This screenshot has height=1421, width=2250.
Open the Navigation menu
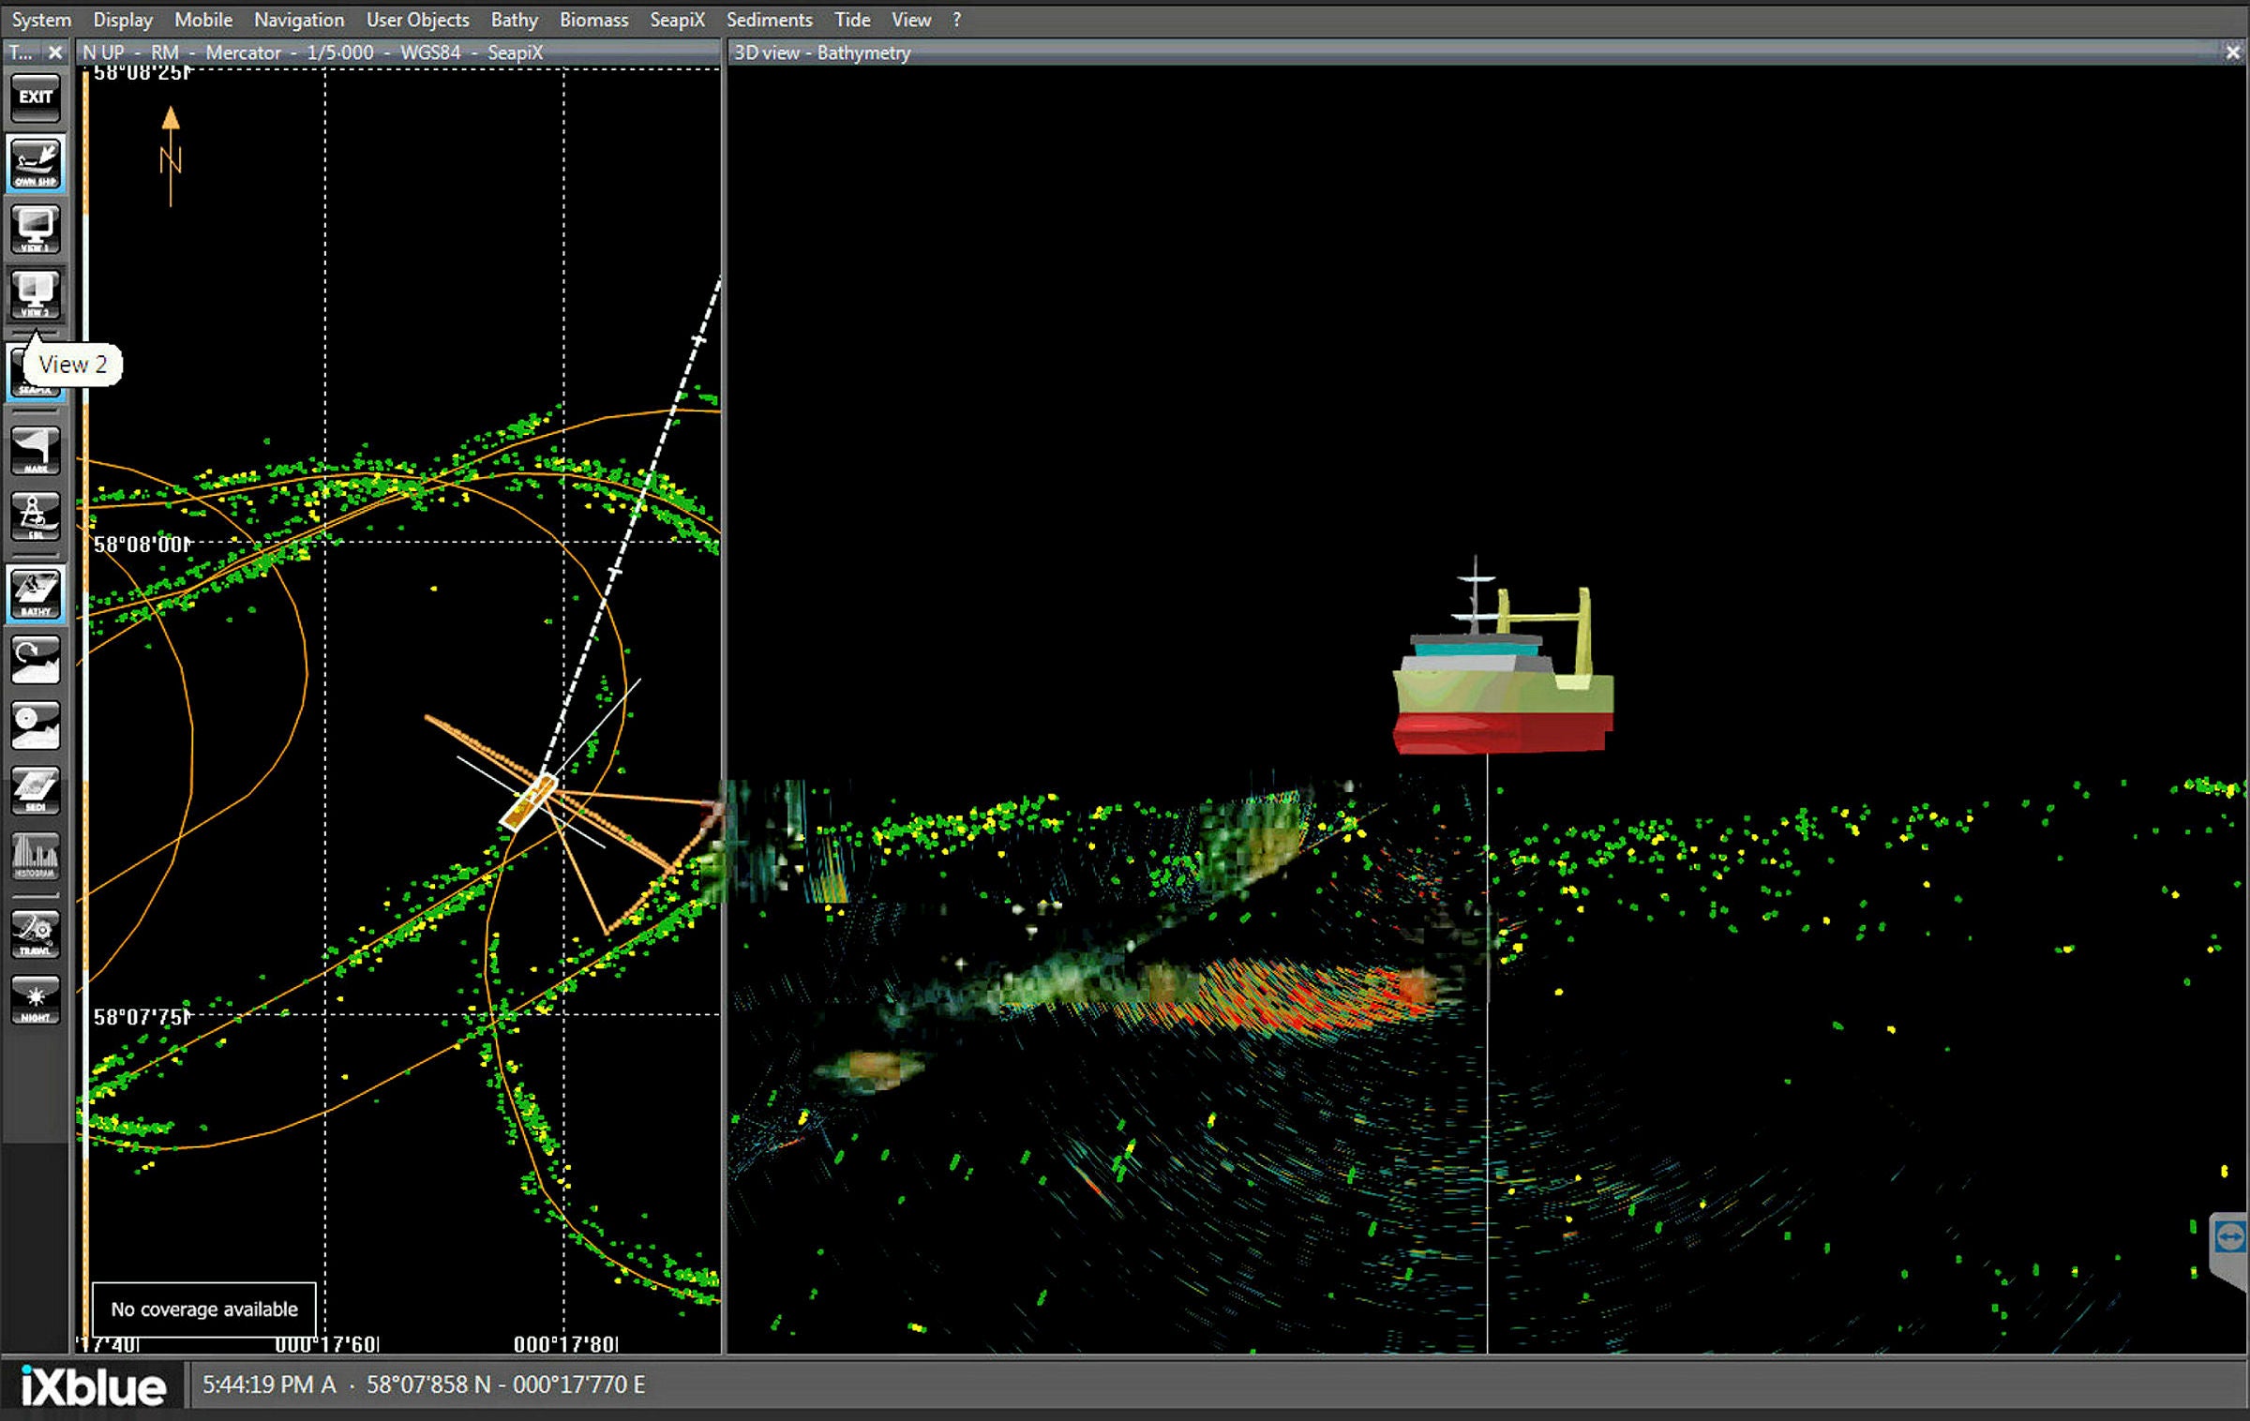coord(299,20)
